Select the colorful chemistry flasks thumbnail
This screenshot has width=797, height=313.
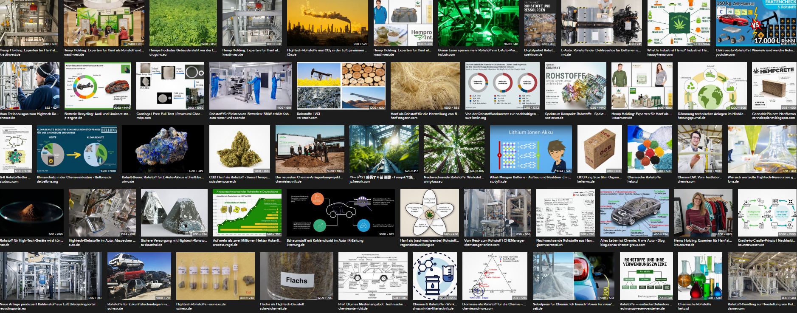(700, 276)
